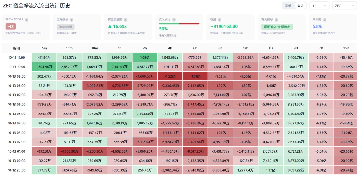This screenshot has height=175, width=363.
Task: Select the 10-13 11:00 row time label
Action: tap(17, 57)
